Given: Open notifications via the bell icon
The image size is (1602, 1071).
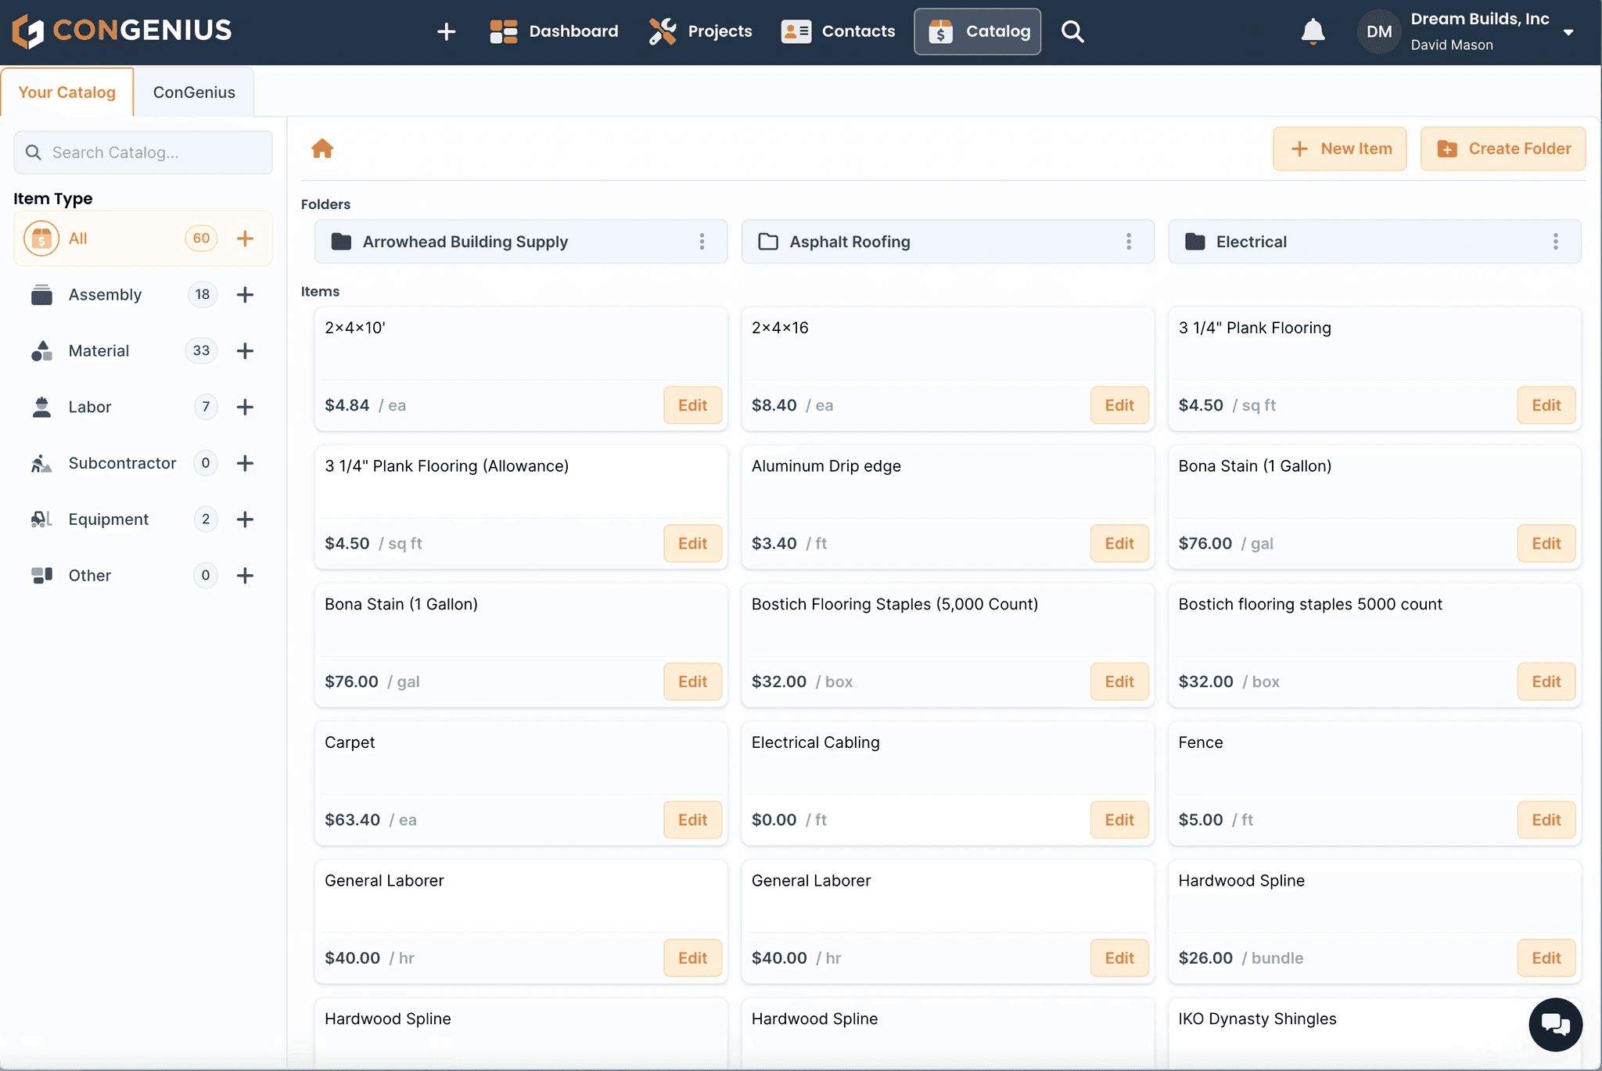Looking at the screenshot, I should [1313, 31].
